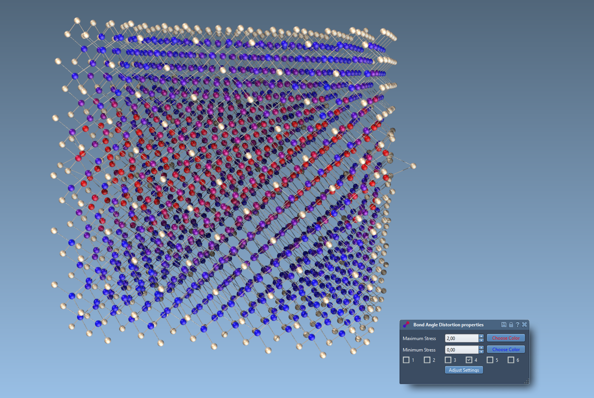
Task: Decrease Maximum Stress with down arrow
Action: 481,340
